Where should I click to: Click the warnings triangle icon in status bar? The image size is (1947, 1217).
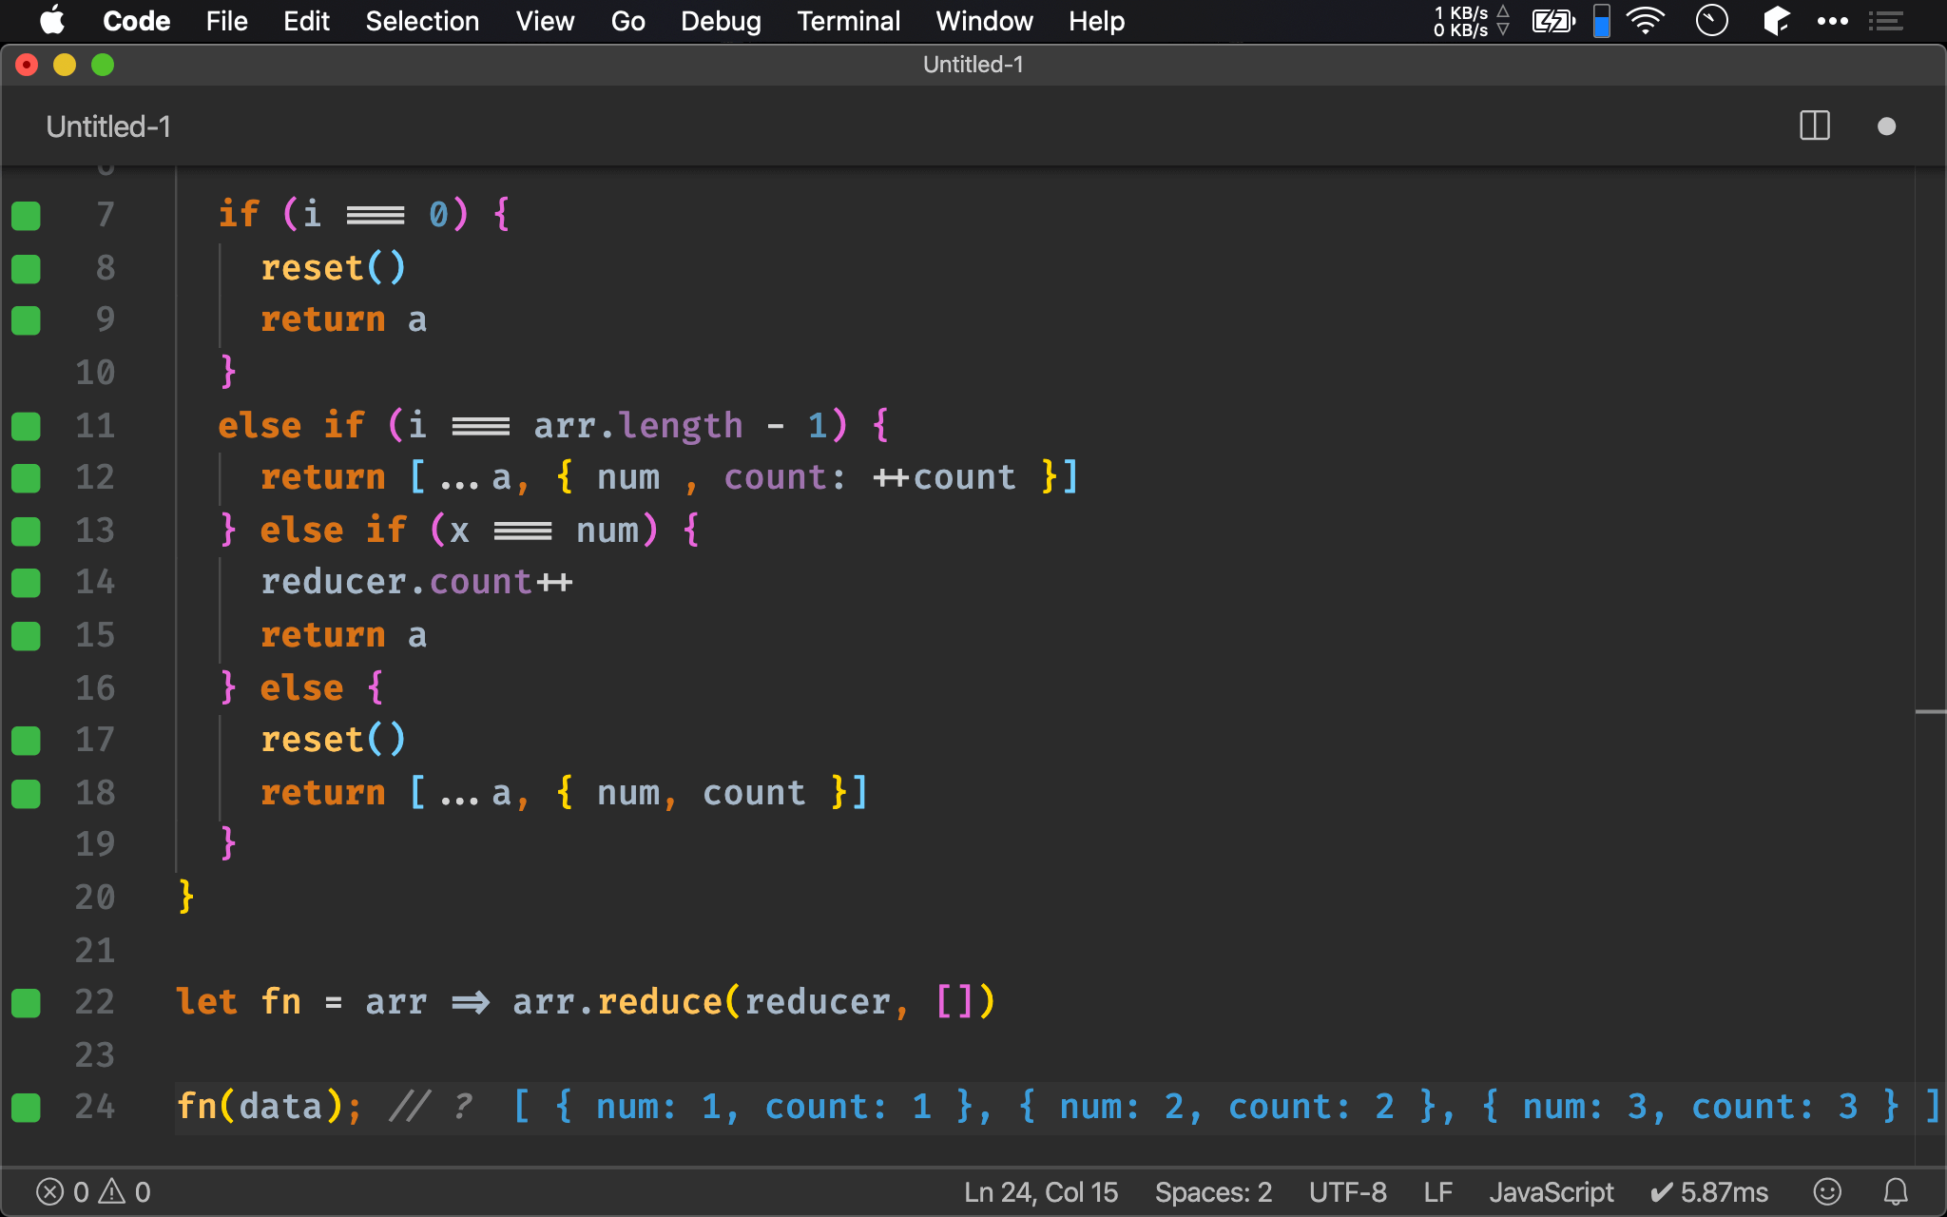[112, 1191]
